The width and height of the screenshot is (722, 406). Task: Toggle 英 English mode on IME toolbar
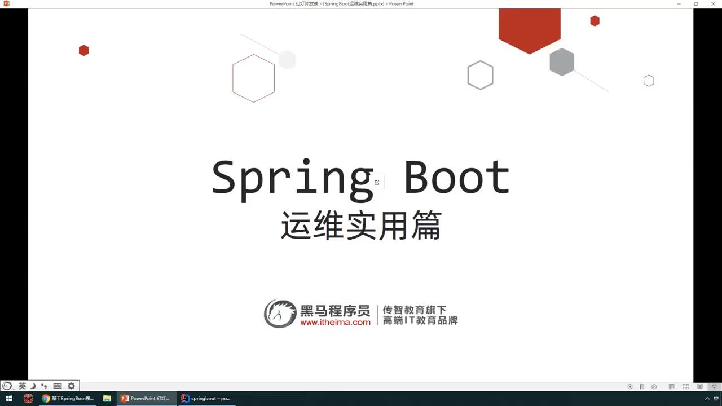[22, 386]
